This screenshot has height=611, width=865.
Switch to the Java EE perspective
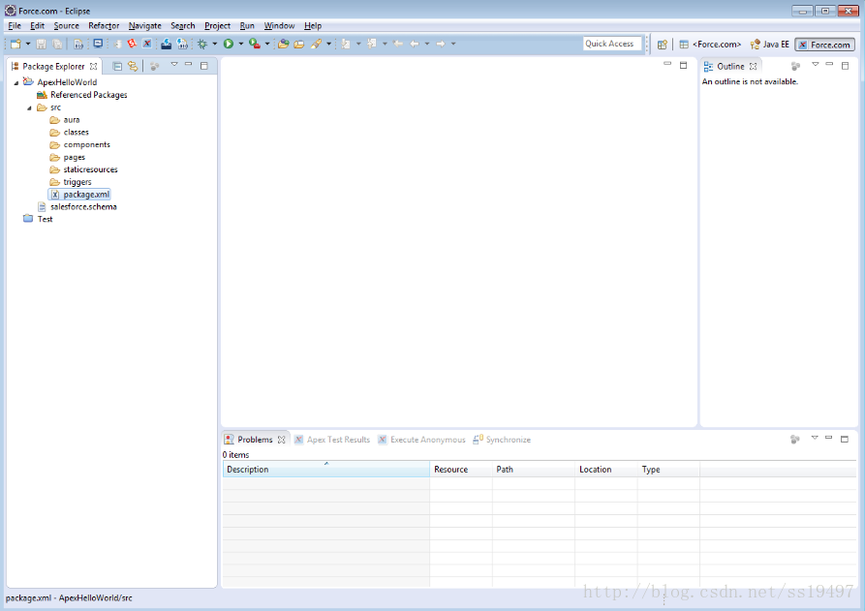769,45
